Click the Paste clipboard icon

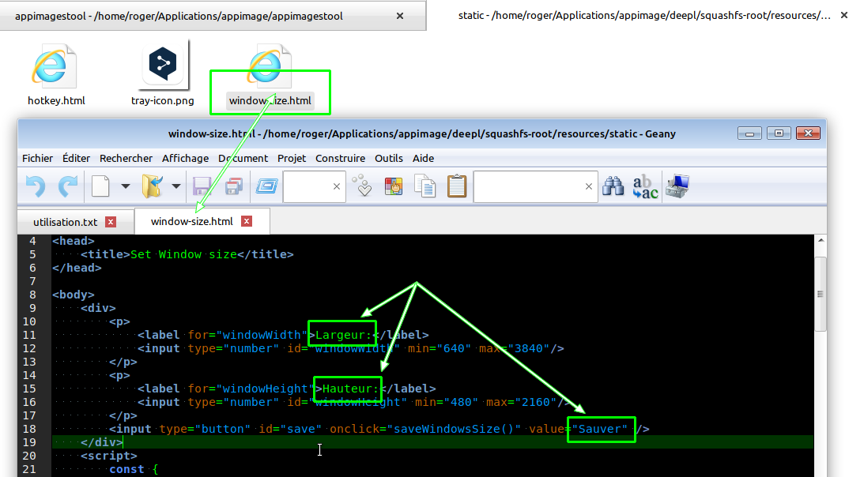coord(457,187)
